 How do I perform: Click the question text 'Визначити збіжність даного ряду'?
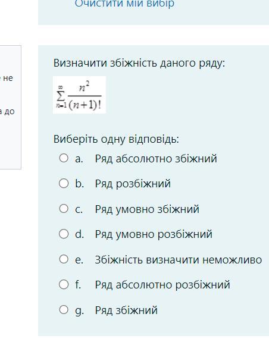(x=139, y=63)
